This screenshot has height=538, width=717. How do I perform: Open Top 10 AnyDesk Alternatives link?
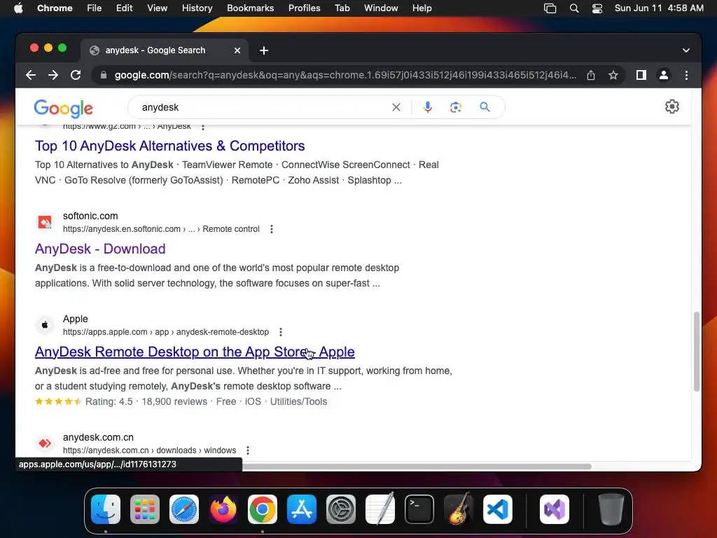169,146
